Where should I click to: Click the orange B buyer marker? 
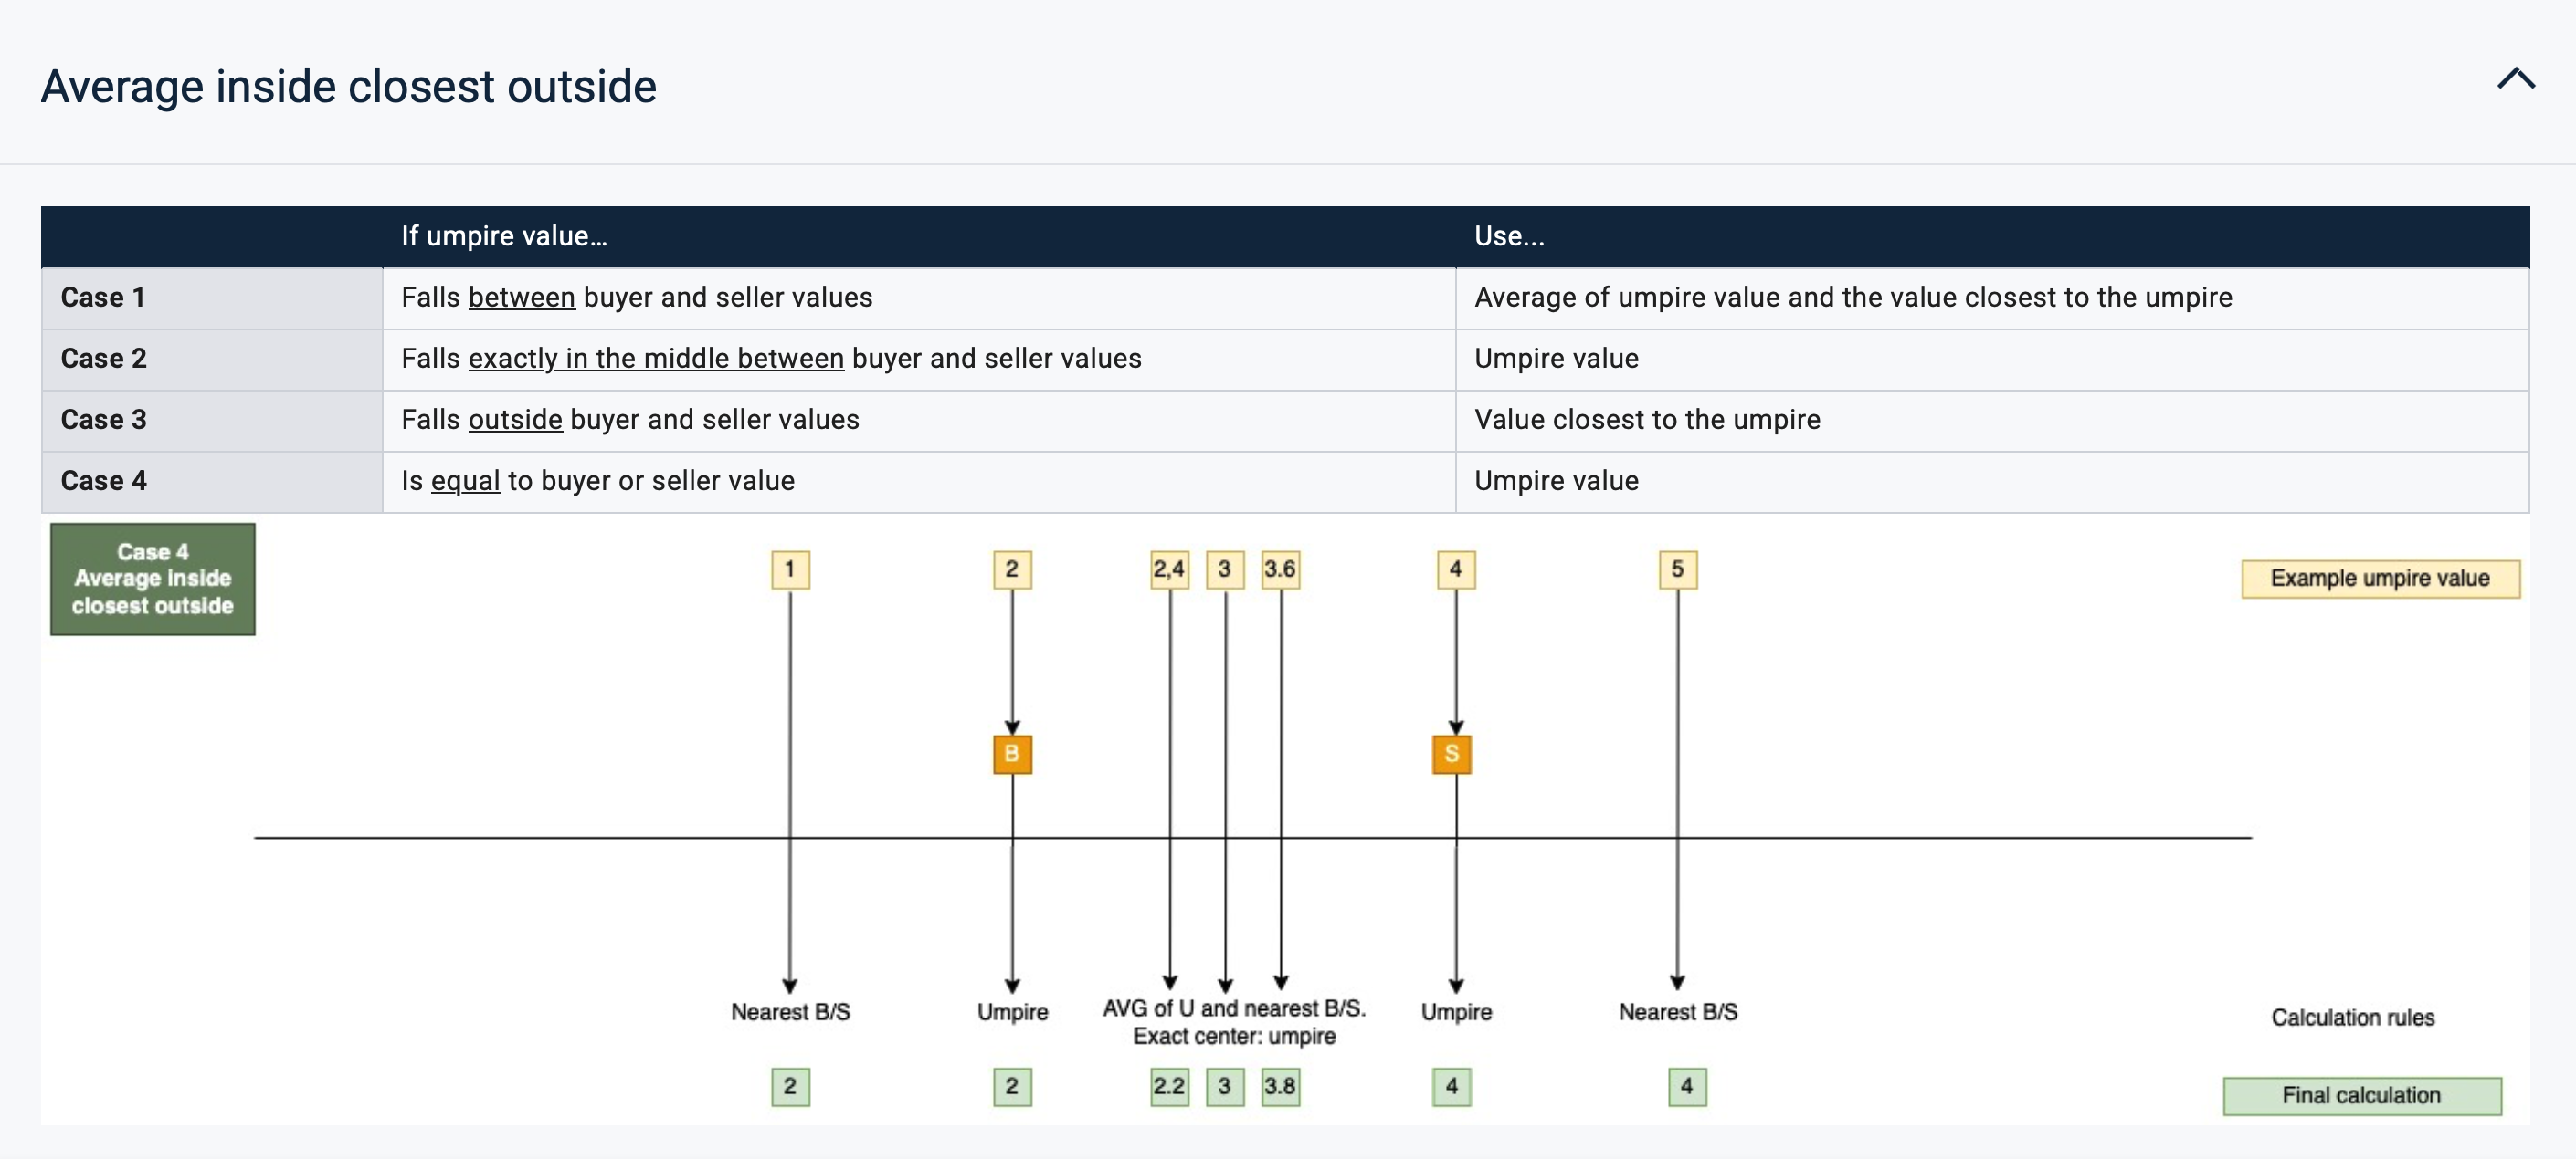coord(1012,755)
